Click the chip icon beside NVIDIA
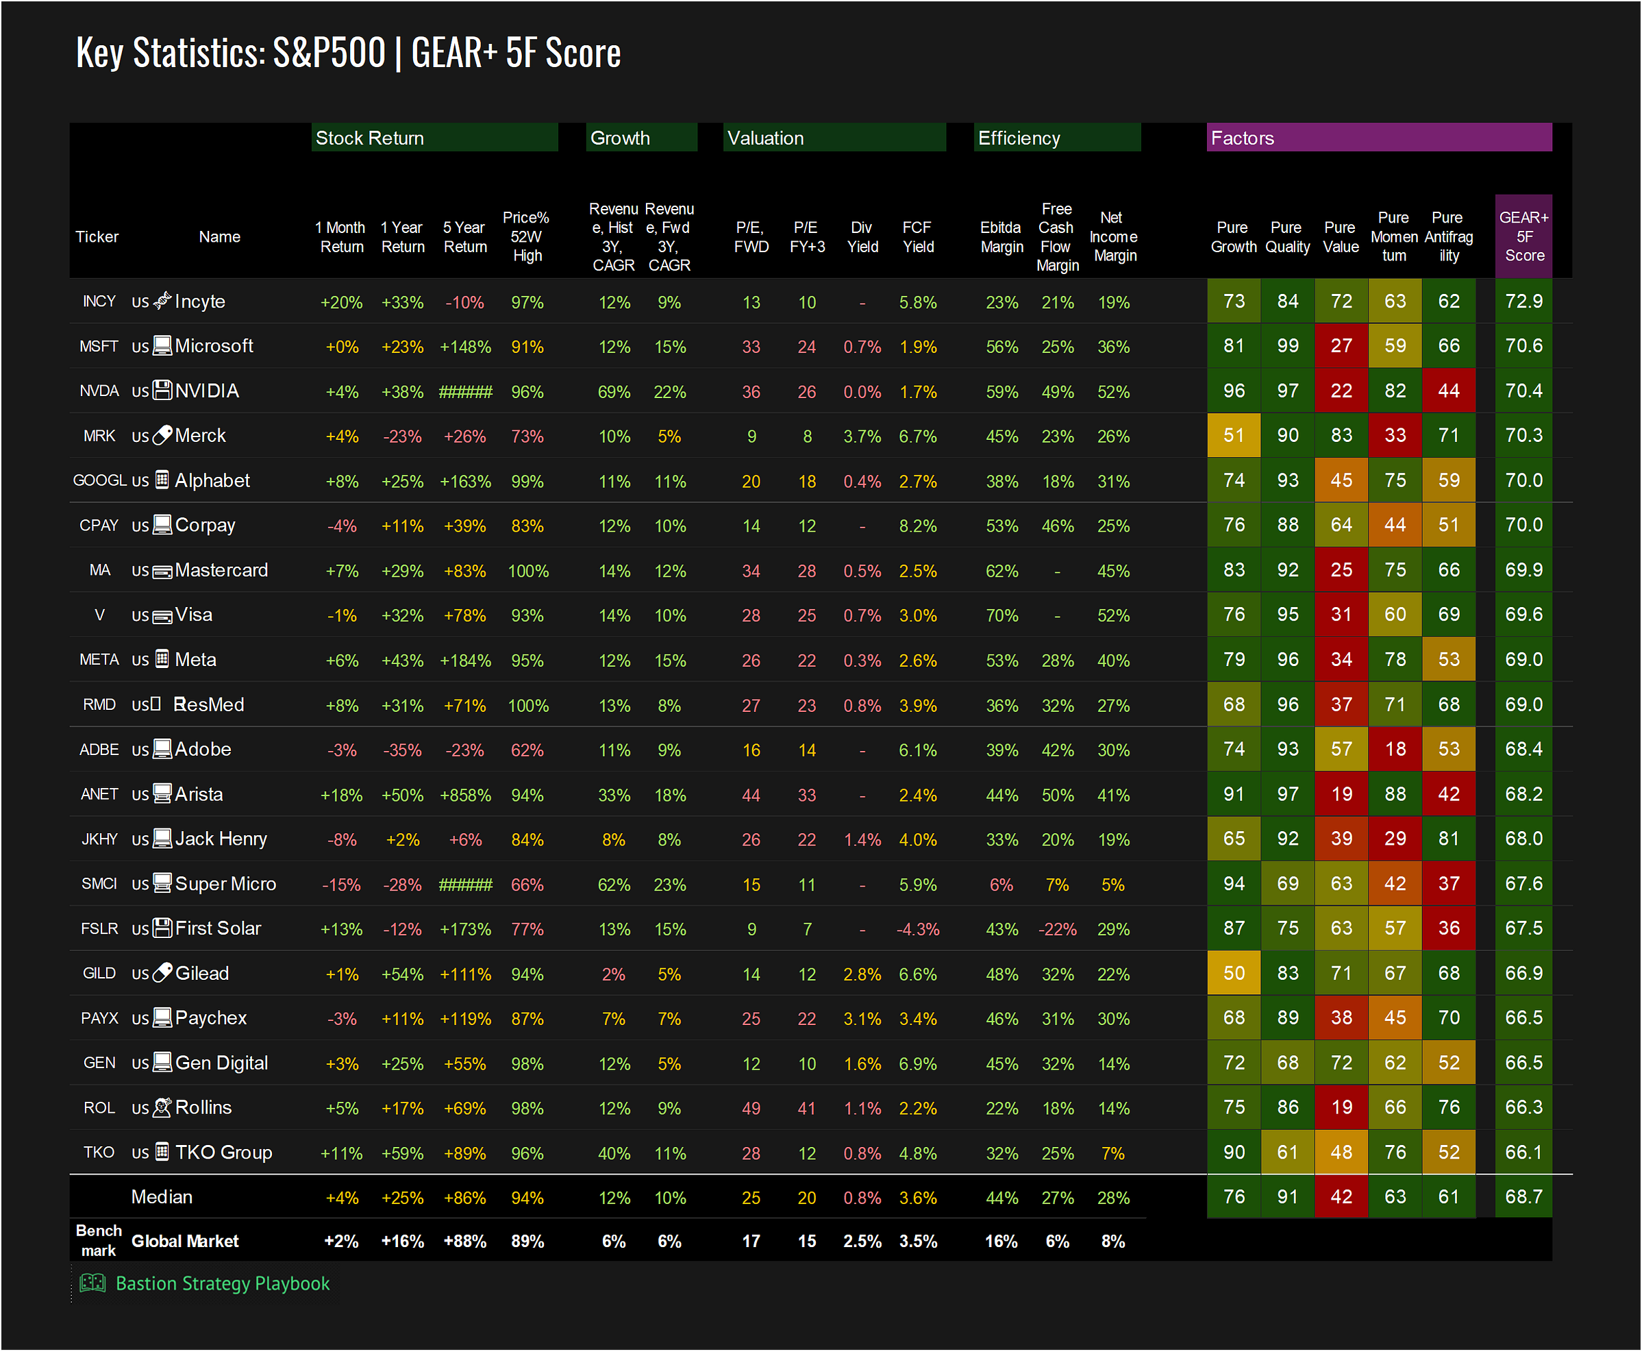1644x1356 pixels. (162, 391)
